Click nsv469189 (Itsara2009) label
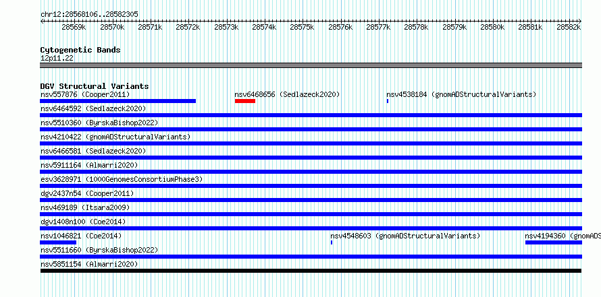Screen dimensions: 601x297 click(85, 207)
